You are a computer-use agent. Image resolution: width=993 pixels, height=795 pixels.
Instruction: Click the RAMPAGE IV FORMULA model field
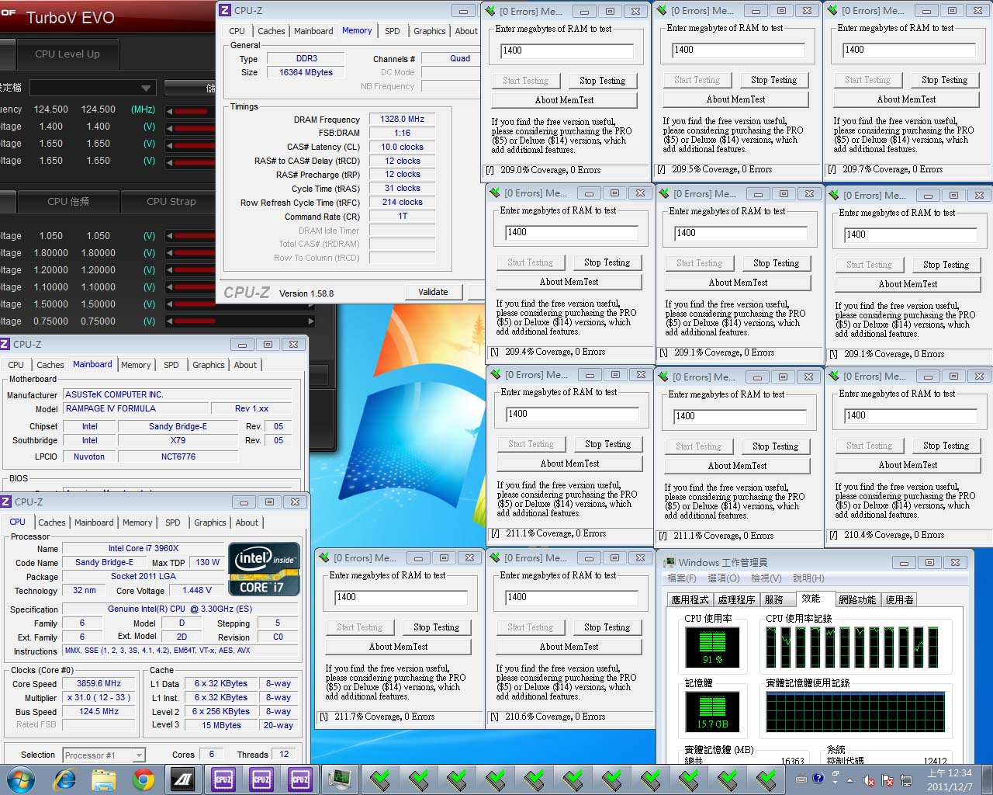point(137,408)
